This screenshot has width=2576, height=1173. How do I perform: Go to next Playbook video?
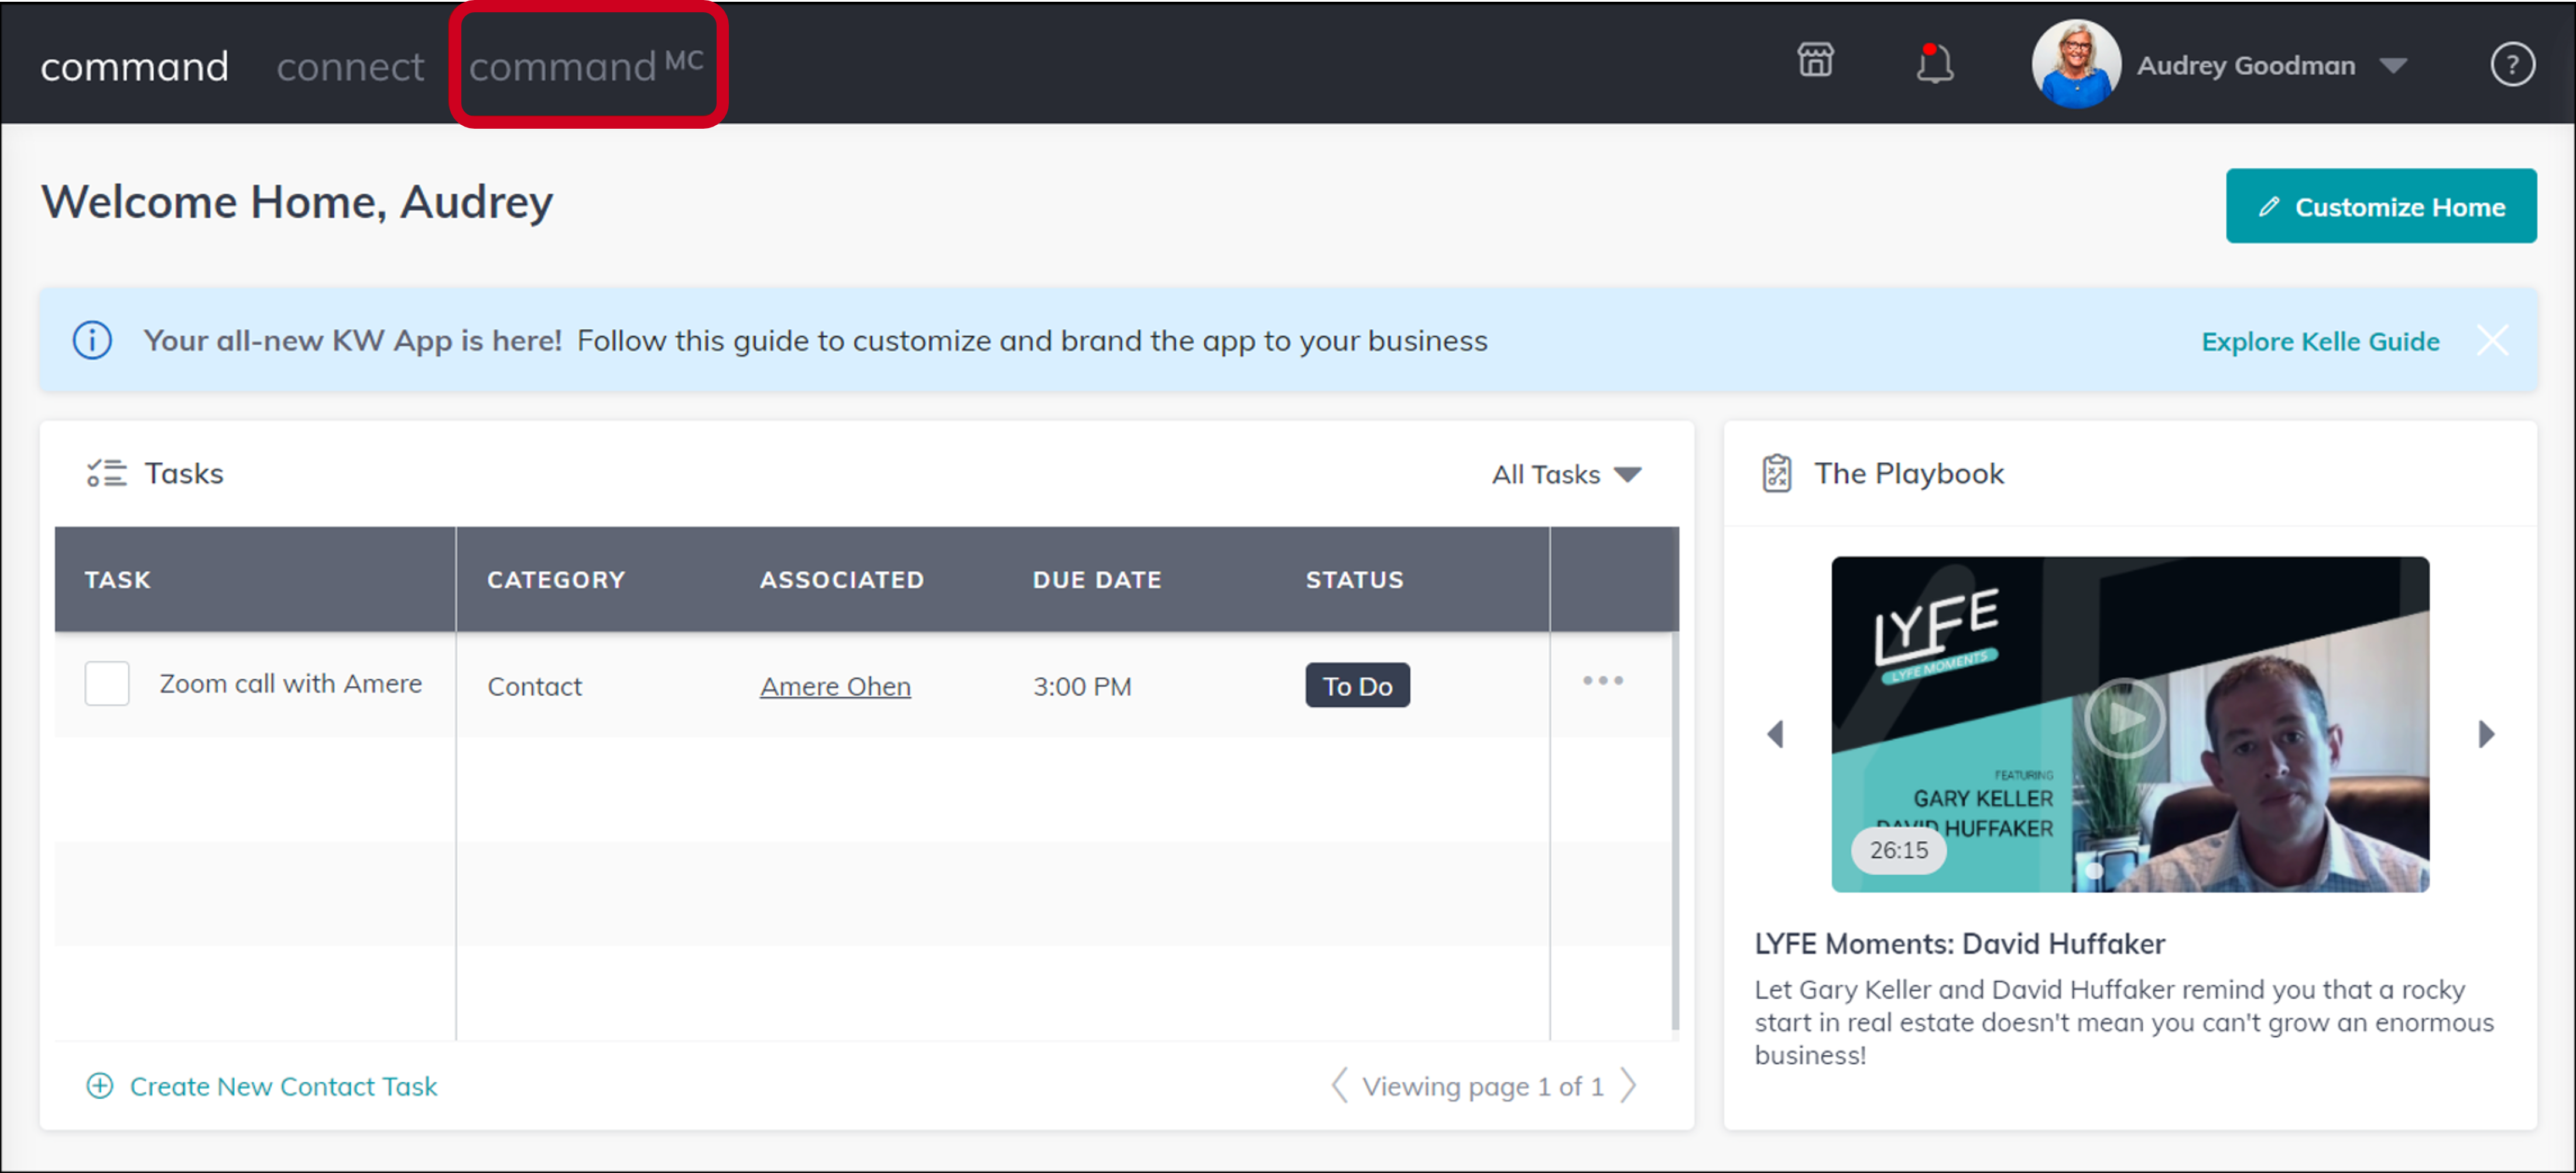tap(2486, 734)
